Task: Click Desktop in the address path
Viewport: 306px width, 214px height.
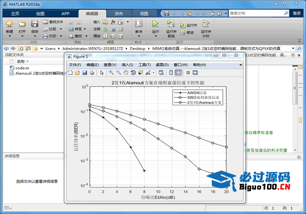Action: click(137, 48)
